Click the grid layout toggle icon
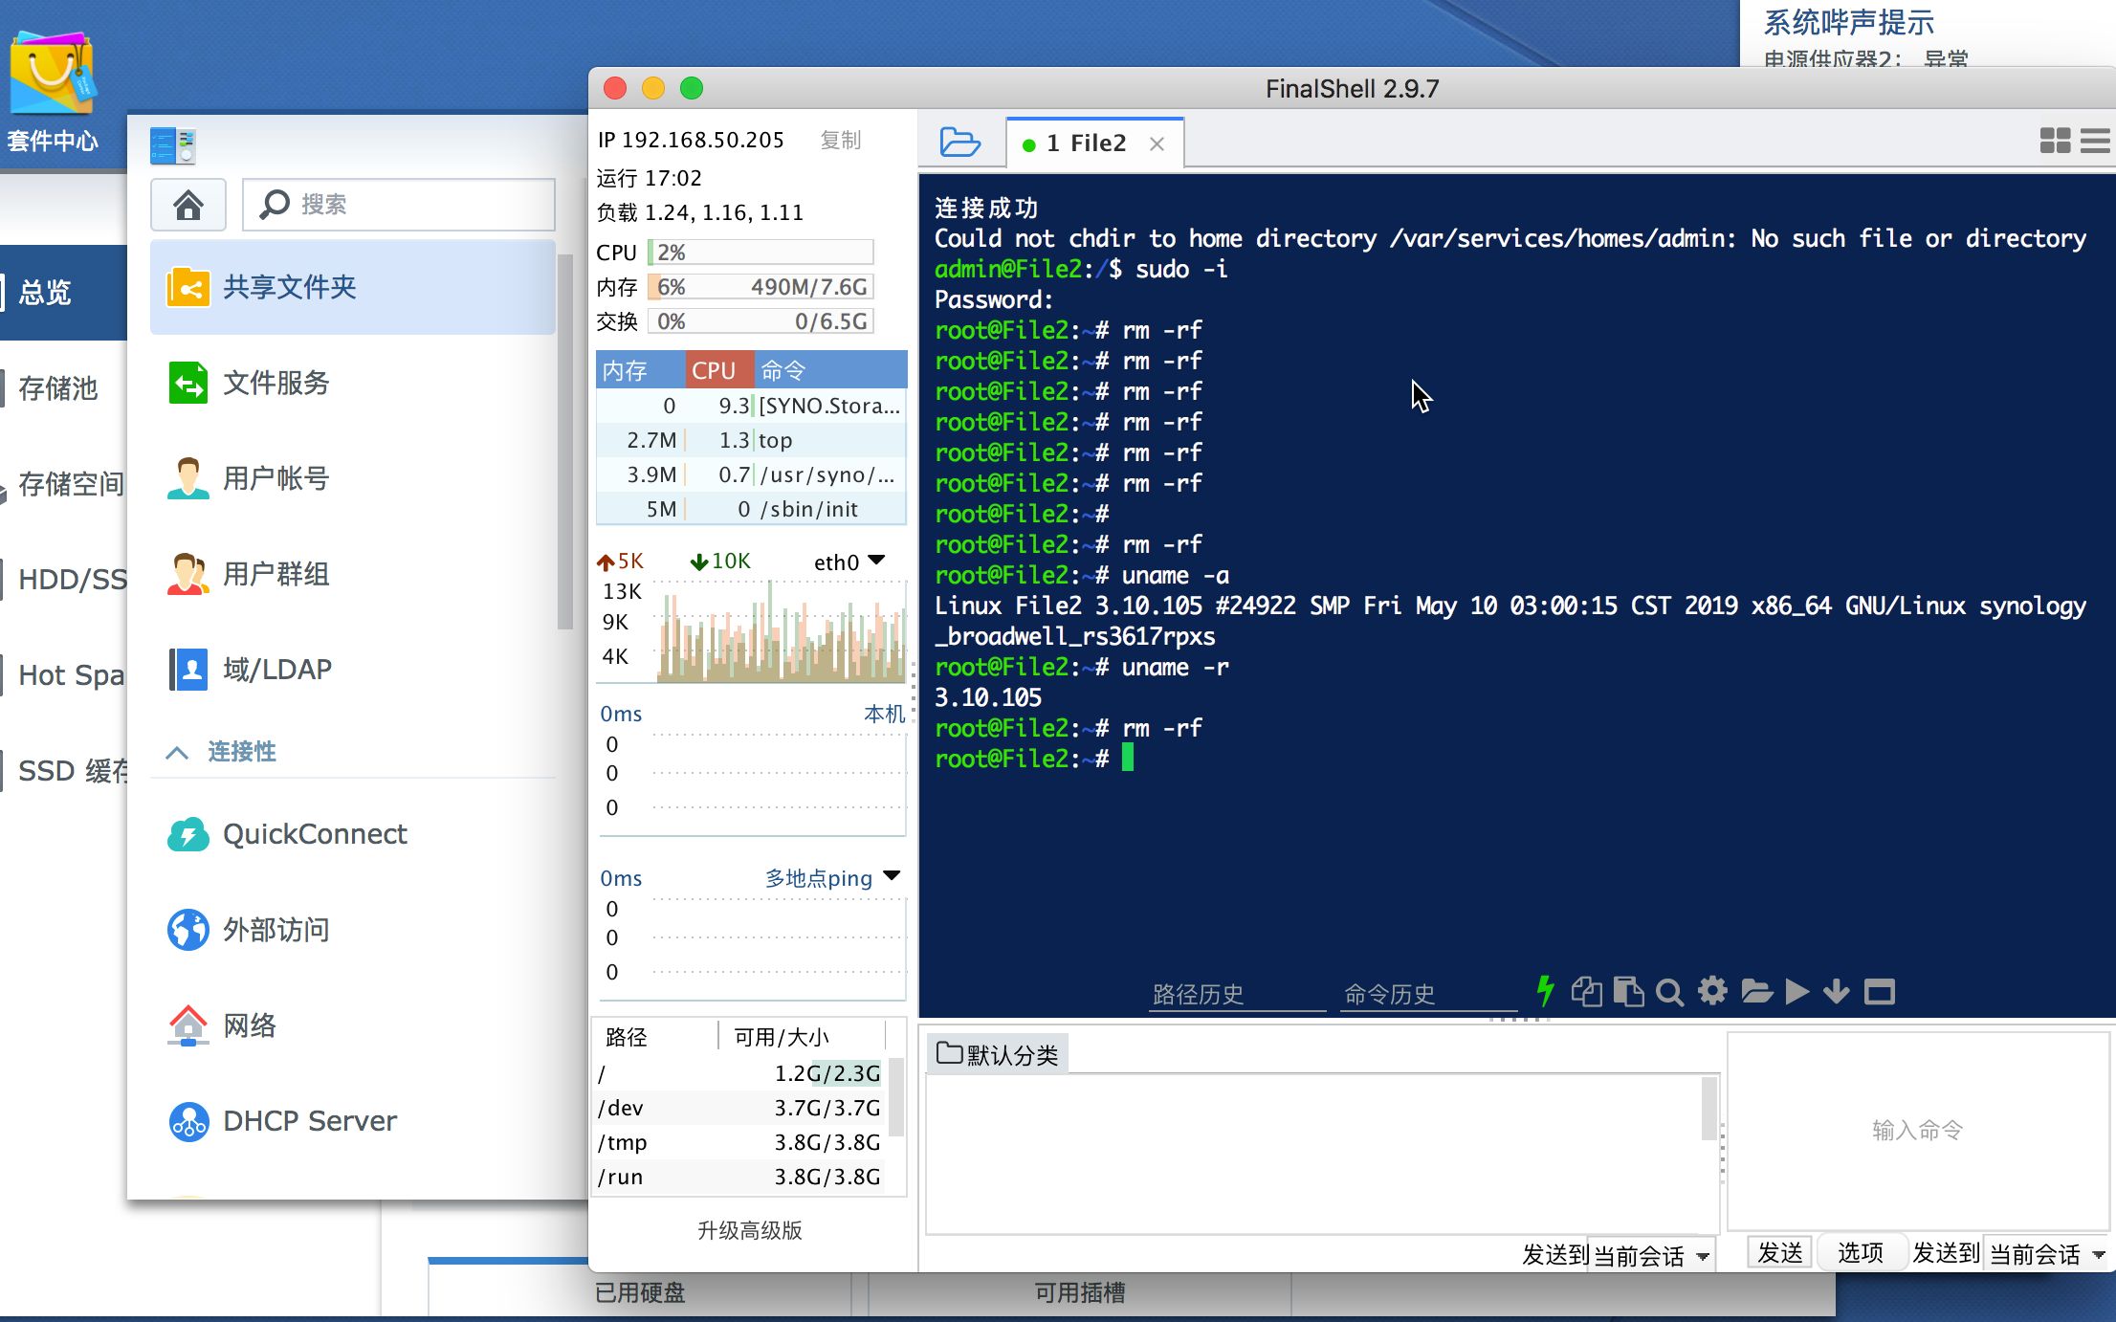This screenshot has height=1322, width=2116. [2054, 142]
